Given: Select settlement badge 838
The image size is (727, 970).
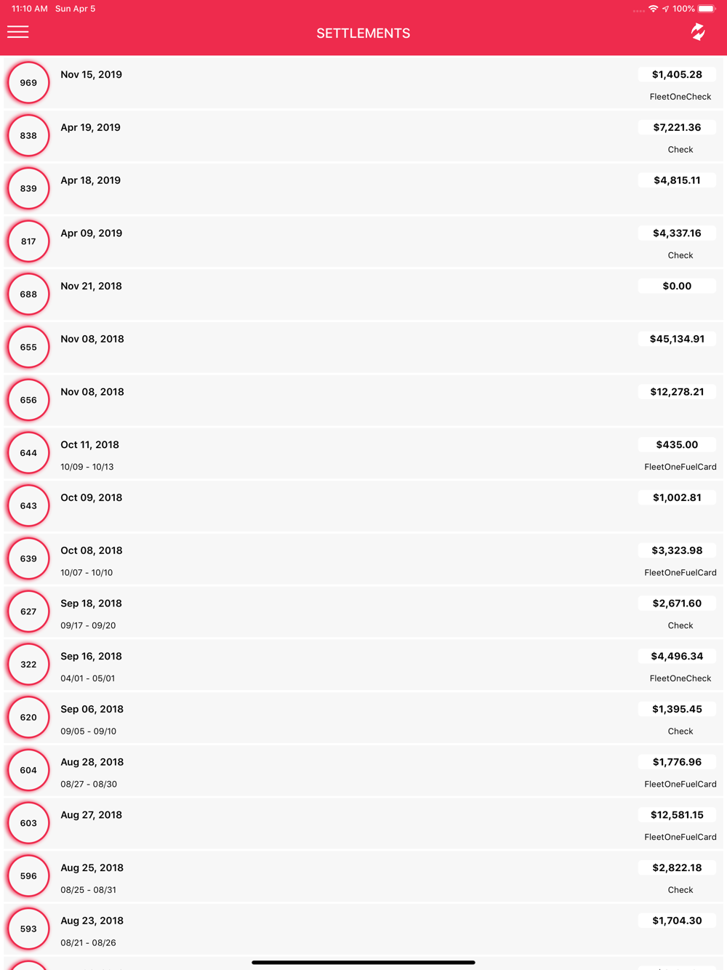Looking at the screenshot, I should pos(28,136).
